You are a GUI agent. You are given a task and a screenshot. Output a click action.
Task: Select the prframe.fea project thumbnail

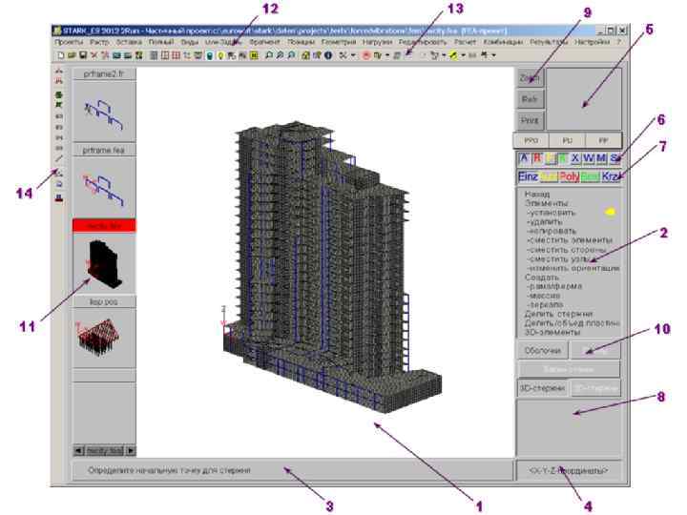[104, 188]
